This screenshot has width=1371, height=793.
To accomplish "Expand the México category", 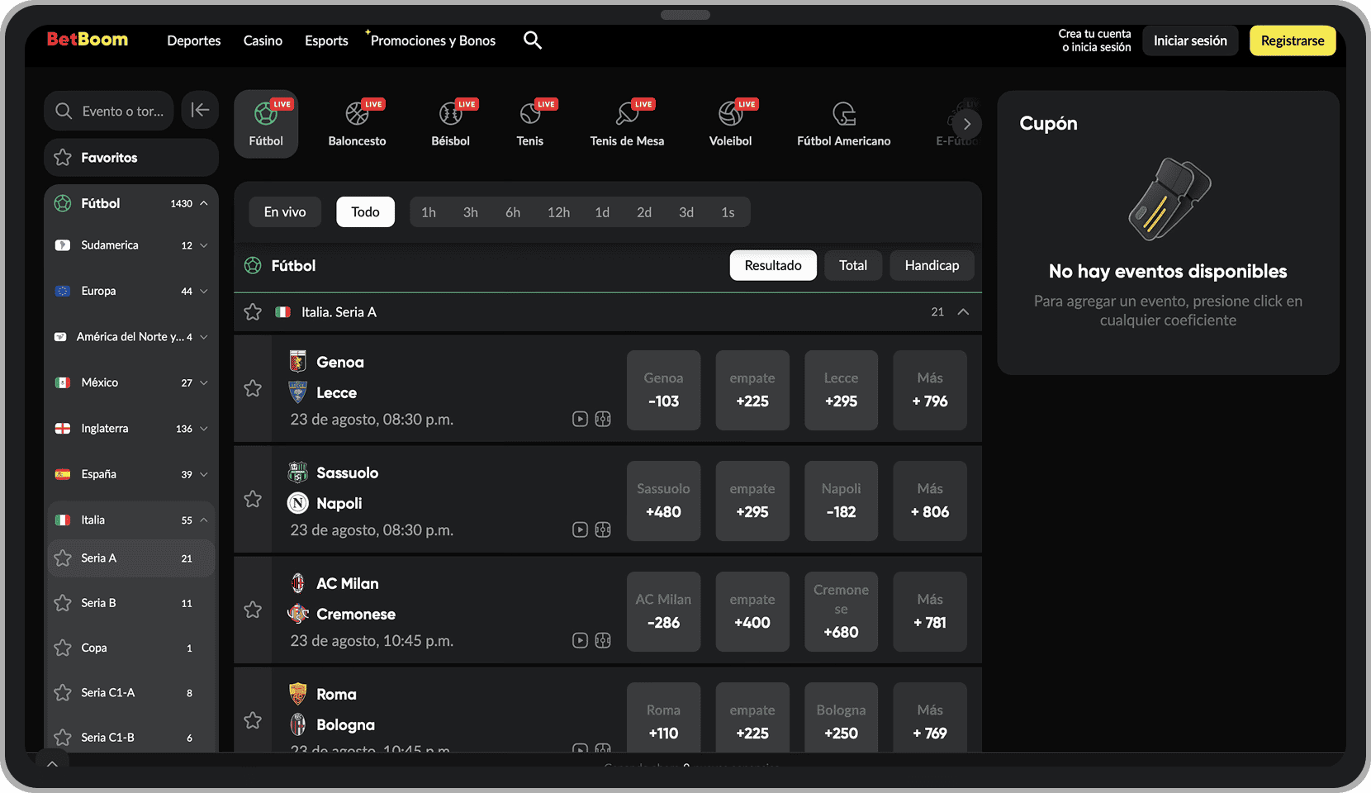I will (204, 382).
